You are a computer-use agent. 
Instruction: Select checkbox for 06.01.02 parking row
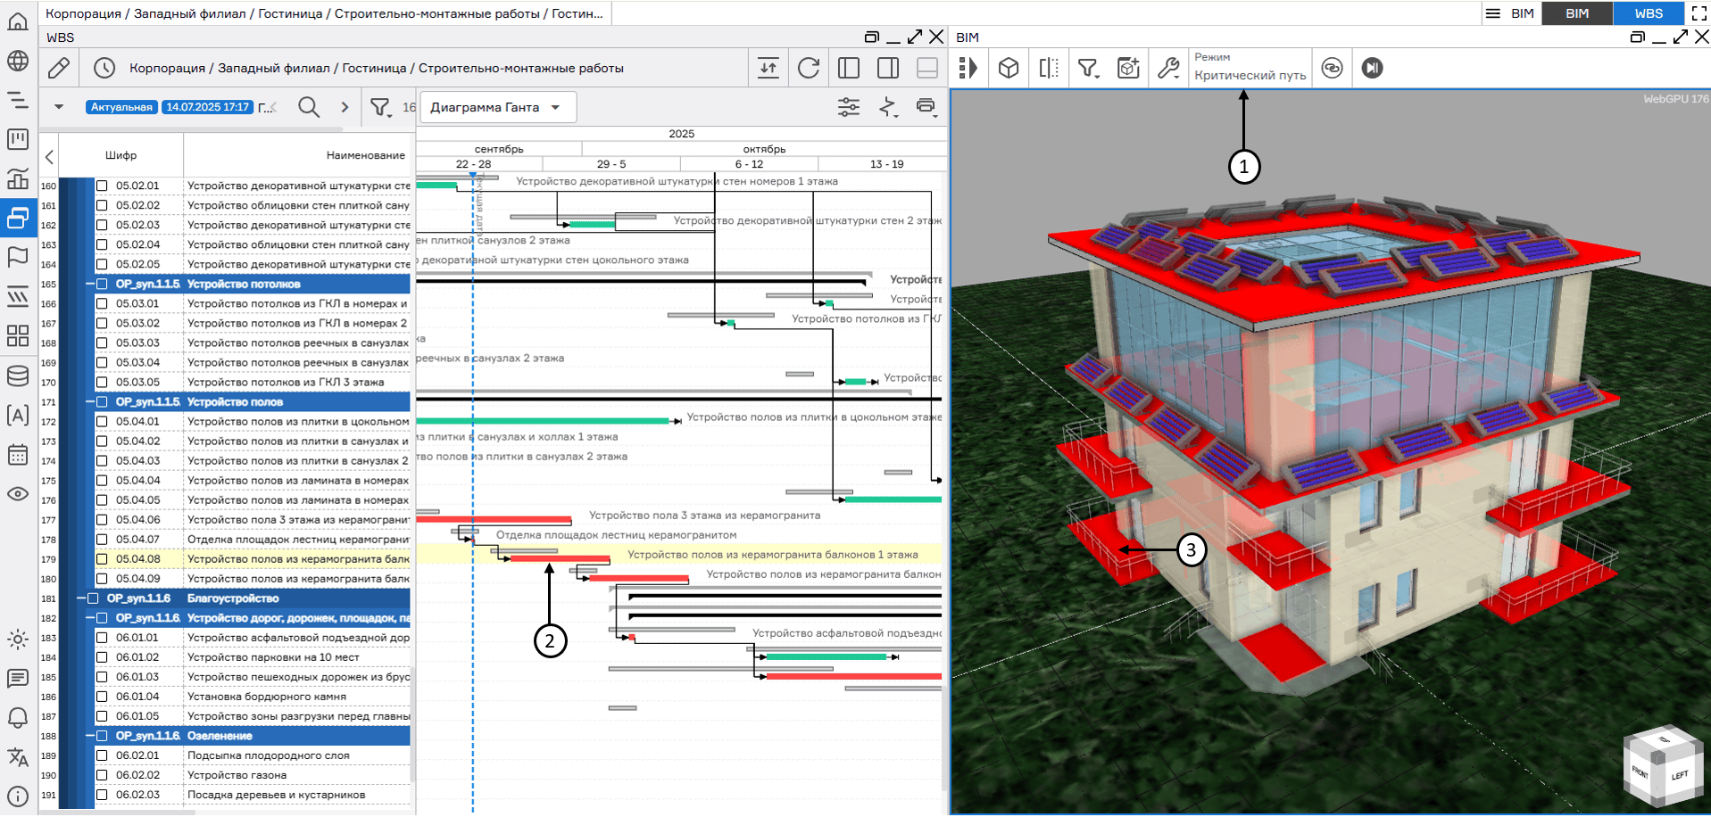102,657
